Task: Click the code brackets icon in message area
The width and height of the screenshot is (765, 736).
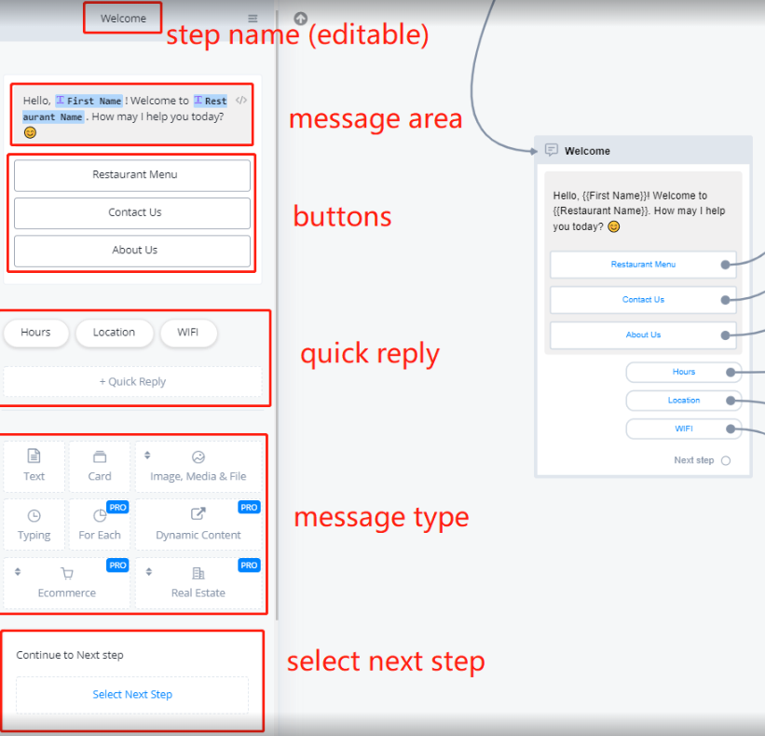Action: (240, 101)
